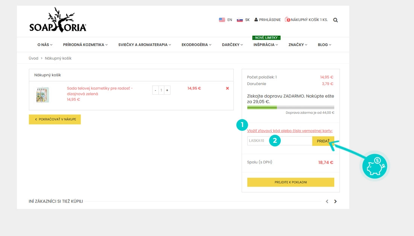
Task: Show previous products with left arrow
Action: 327,201
